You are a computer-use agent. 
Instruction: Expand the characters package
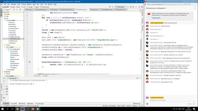[9, 51]
